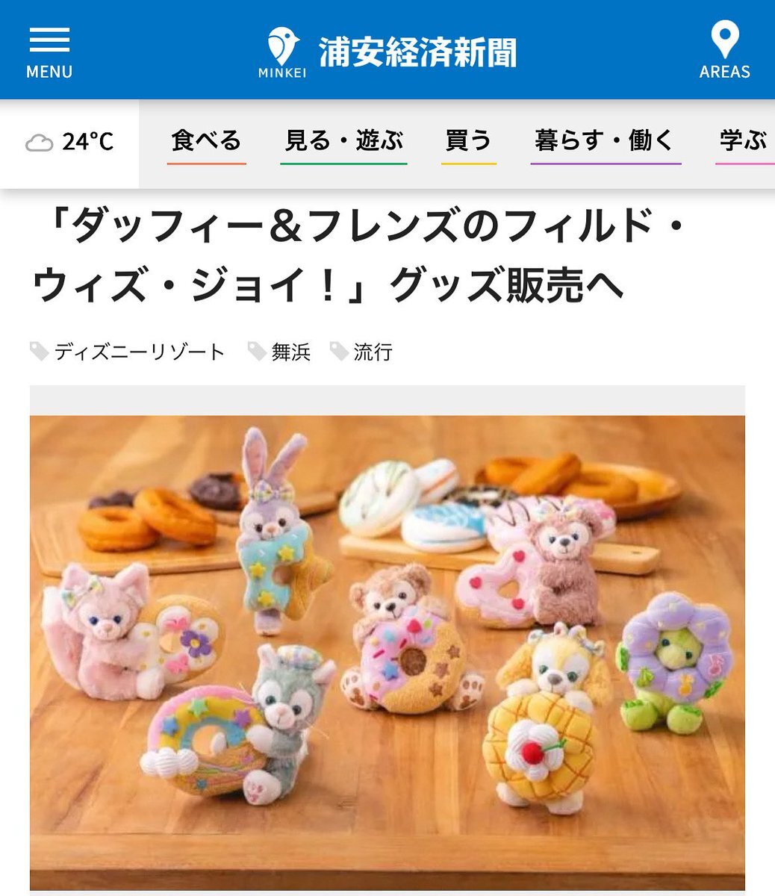This screenshot has width=775, height=896.
Task: Click the cloud weather icon
Action: click(x=40, y=143)
